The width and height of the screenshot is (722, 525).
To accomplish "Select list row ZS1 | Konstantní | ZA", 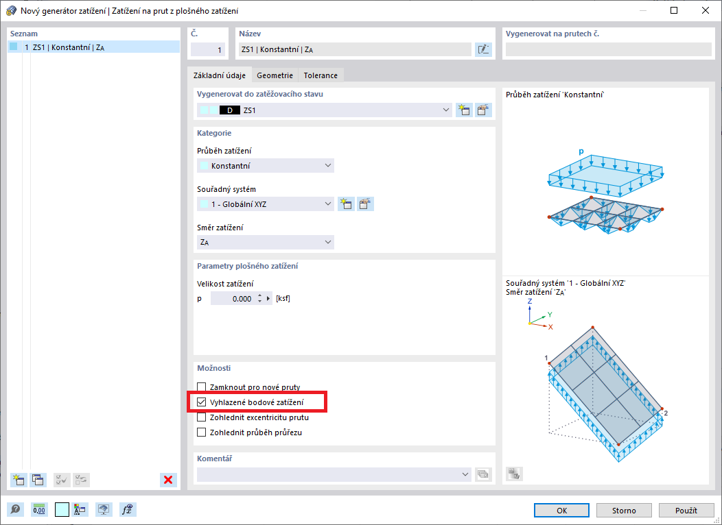I will (94, 47).
